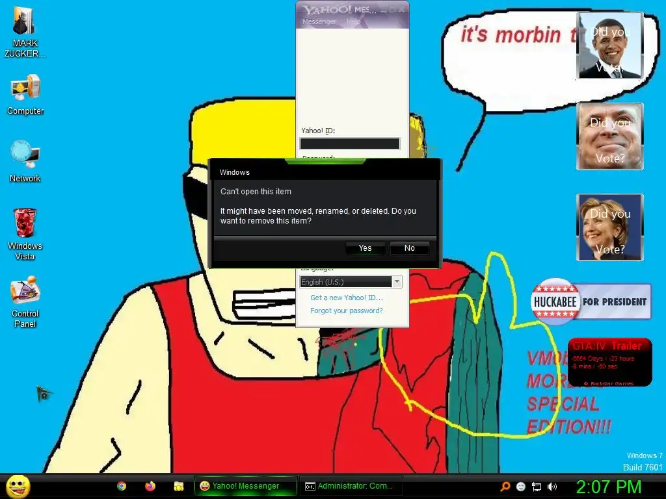
Task: Open the network tray icon
Action: [537, 487]
